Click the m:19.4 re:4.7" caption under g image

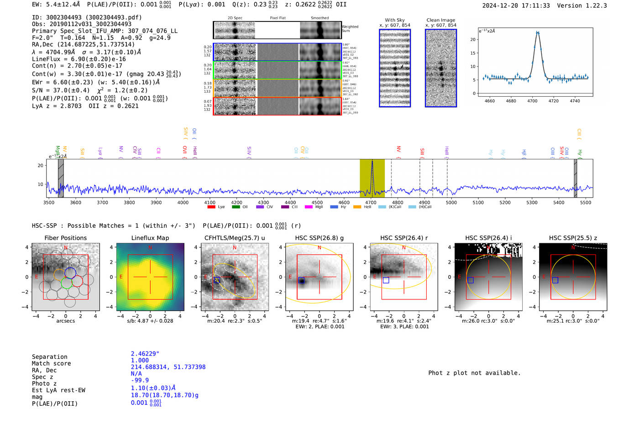coord(319,321)
